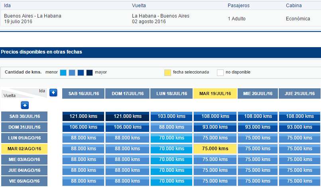Choose 88.000 kms in DOM 31/JUL row, LUN 18/JUL column
This screenshot has width=321, height=187.
(171, 127)
